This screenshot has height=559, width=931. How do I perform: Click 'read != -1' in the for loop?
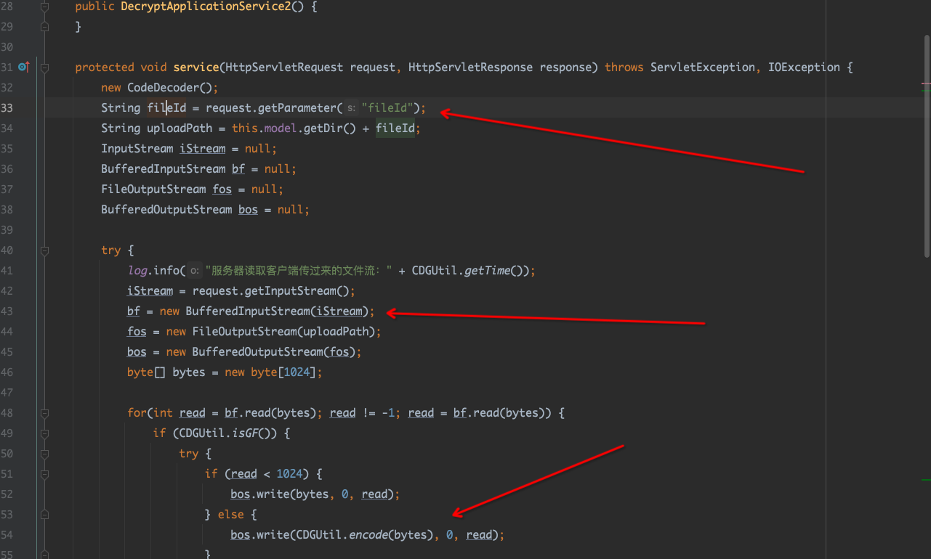(362, 413)
